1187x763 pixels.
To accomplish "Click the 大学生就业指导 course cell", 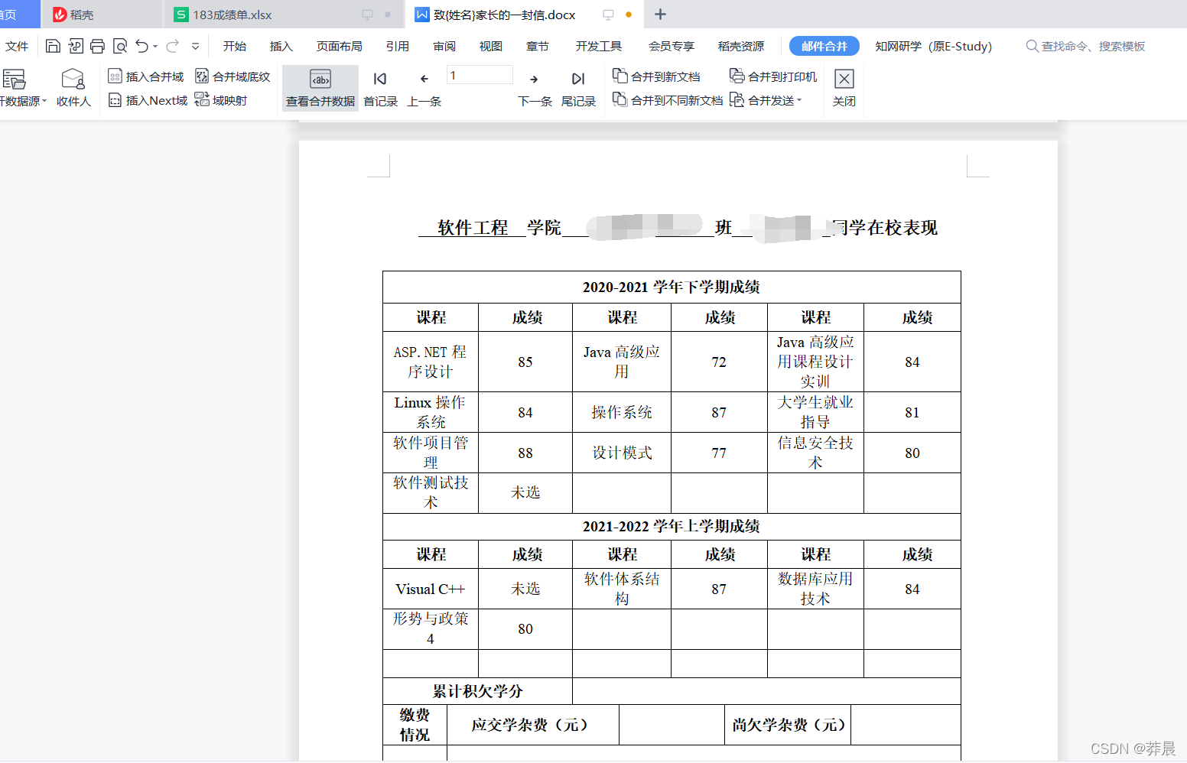I will 815,412.
